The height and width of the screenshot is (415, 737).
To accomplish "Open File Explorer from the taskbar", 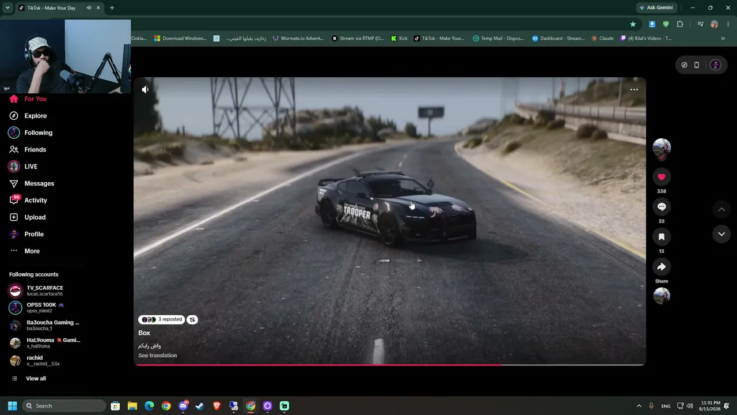I will click(132, 406).
